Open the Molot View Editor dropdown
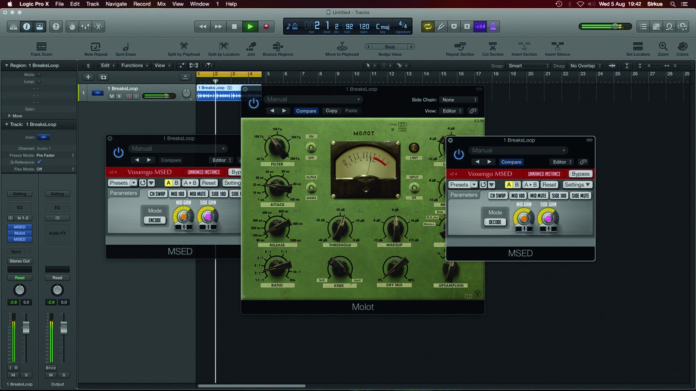This screenshot has height=391, width=696. (452, 111)
